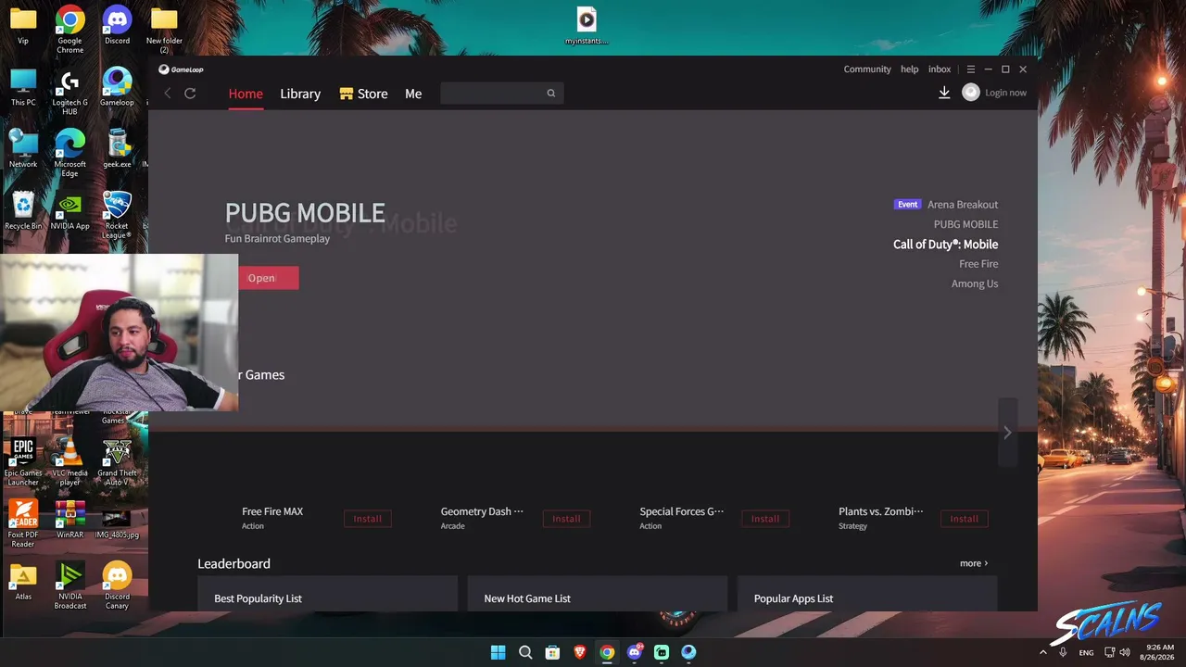Screen dimensions: 1186x667
Task: Select the Discord desktop shortcut
Action: coord(117,26)
